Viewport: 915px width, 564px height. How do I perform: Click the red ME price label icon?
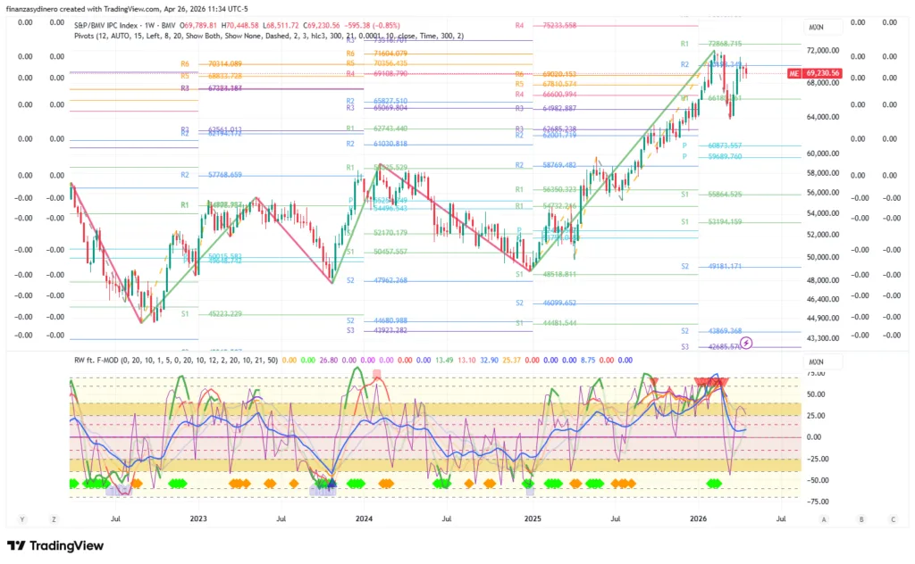click(x=793, y=72)
